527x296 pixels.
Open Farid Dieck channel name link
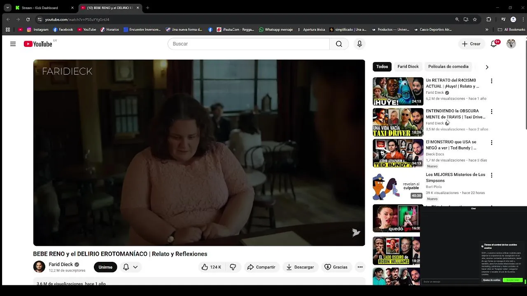coord(61,264)
